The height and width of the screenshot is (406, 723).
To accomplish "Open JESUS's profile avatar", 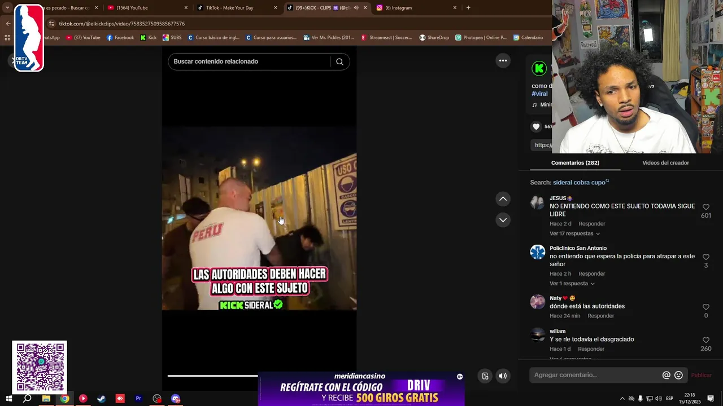I will click(x=537, y=202).
